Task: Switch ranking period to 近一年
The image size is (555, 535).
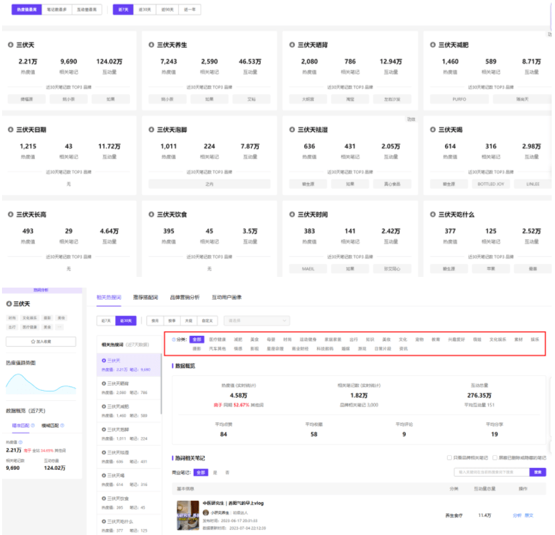Action: tap(190, 9)
